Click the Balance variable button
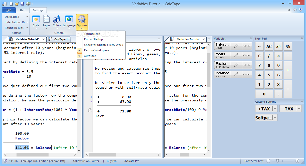306x166 pixels. pyautogui.click(x=222, y=74)
